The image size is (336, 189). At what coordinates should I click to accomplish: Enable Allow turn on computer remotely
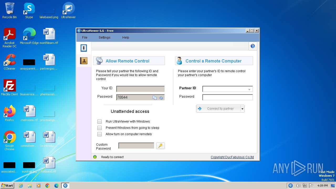[99, 134]
